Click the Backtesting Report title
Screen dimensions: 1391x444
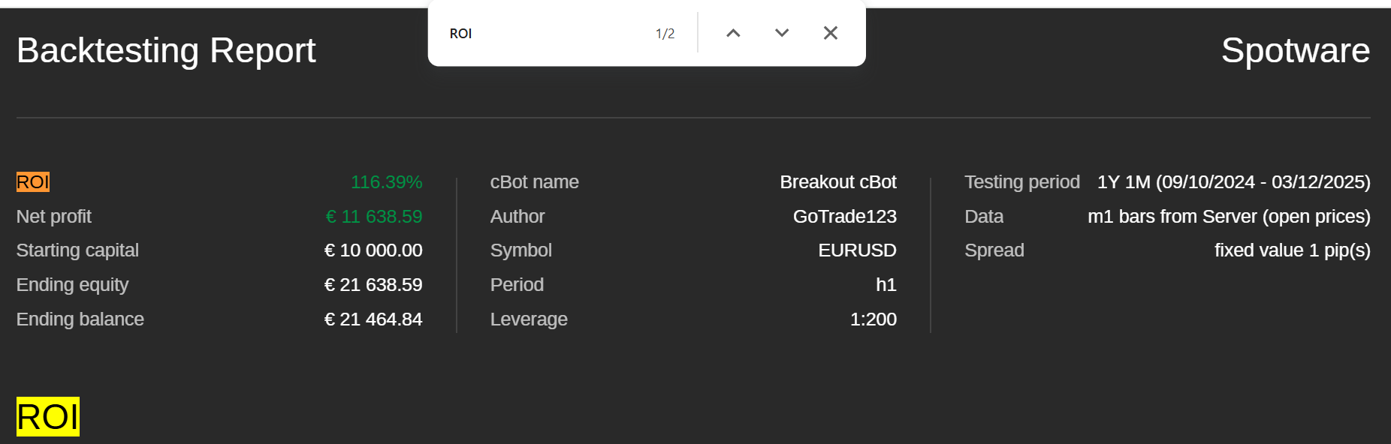[x=166, y=51]
